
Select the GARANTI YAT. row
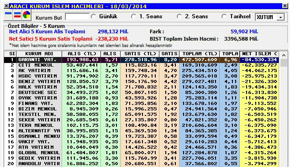pyautogui.click(x=142, y=60)
